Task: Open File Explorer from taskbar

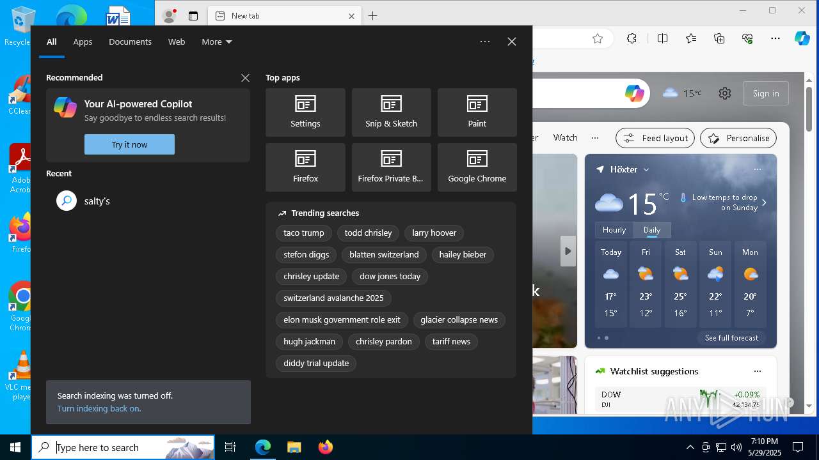Action: click(294, 447)
